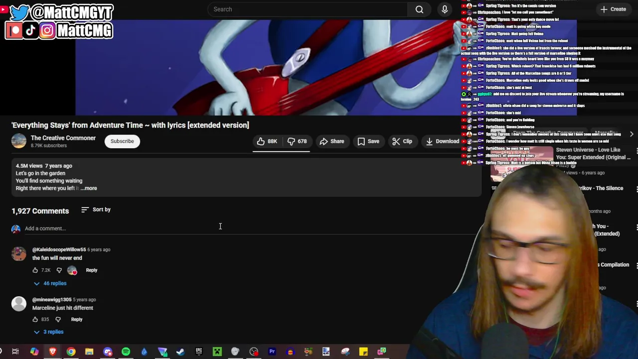Click creator heart on KaleidoscopeWillow55's comment

(72, 270)
